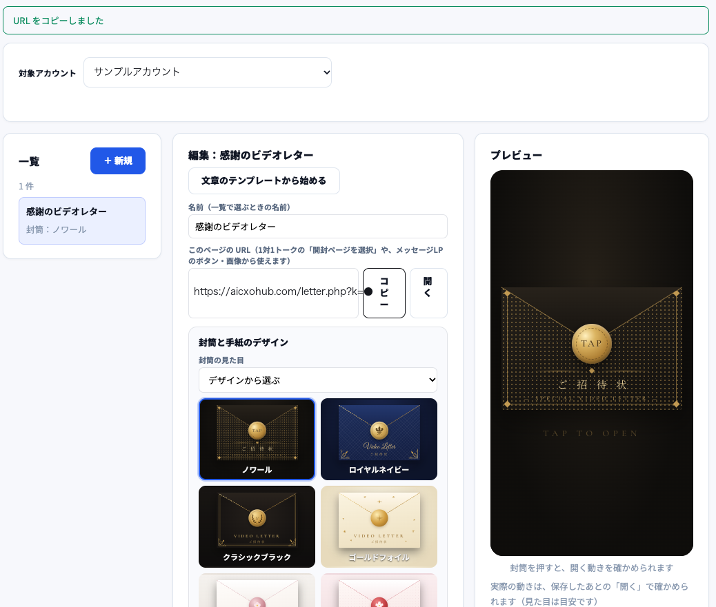716x607 pixels.
Task: Choose the ノワール envelope design
Action: [x=257, y=439]
